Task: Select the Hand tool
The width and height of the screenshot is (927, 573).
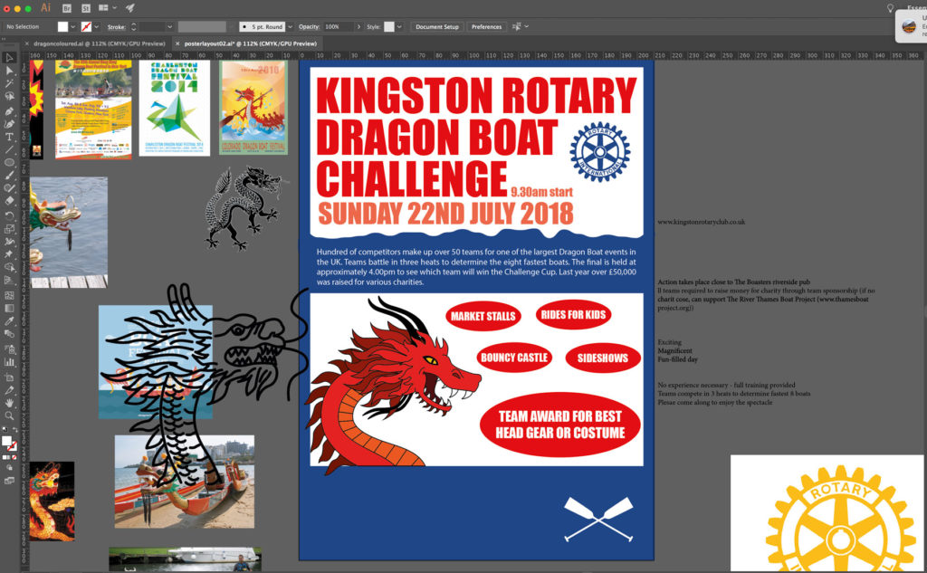Action: click(9, 403)
